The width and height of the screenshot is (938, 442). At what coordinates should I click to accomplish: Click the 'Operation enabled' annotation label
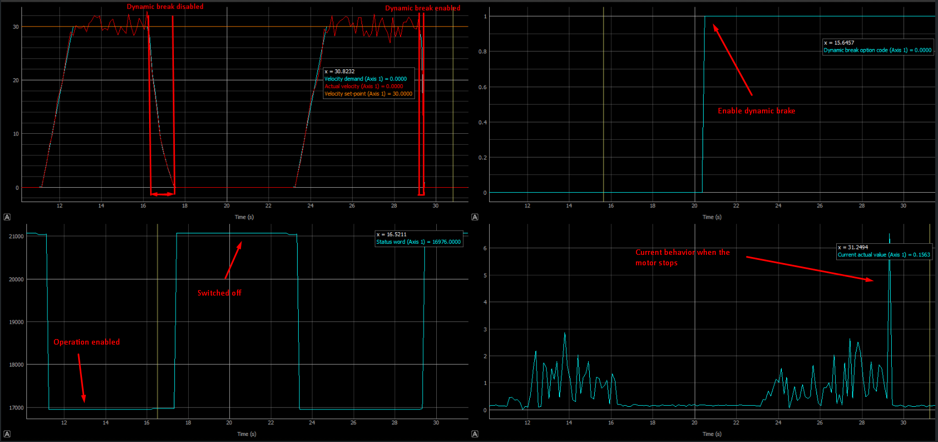pos(86,342)
